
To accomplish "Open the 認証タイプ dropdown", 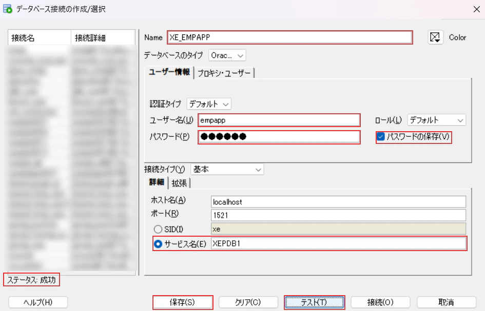I will [209, 104].
